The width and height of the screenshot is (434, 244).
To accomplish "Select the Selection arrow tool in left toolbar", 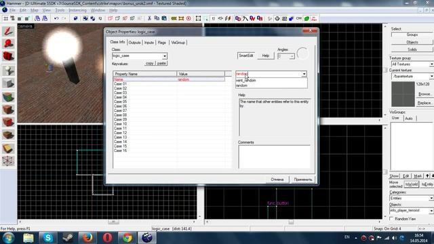I will pyautogui.click(x=8, y=31).
